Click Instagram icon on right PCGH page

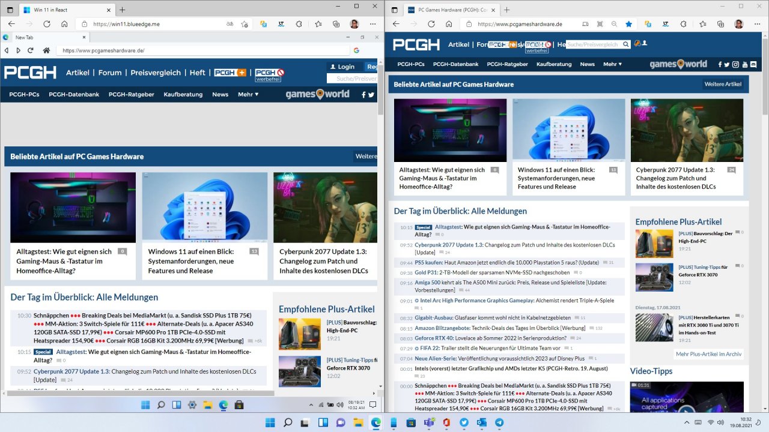(x=736, y=64)
